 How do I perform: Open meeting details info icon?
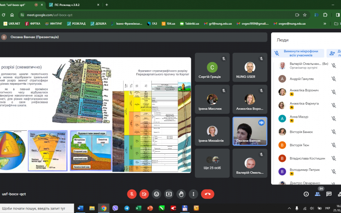click(x=306, y=194)
